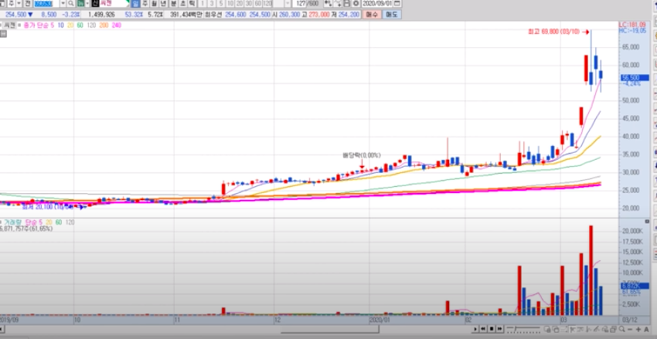
Task: Click the 씨젠 label in the chart legend
Action: click(x=9, y=25)
